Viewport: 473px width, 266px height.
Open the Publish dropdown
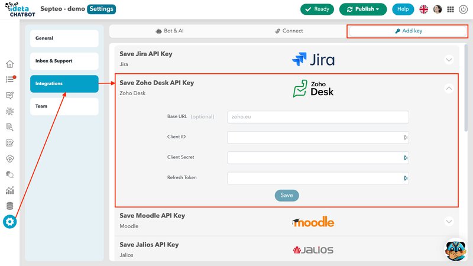click(x=363, y=9)
